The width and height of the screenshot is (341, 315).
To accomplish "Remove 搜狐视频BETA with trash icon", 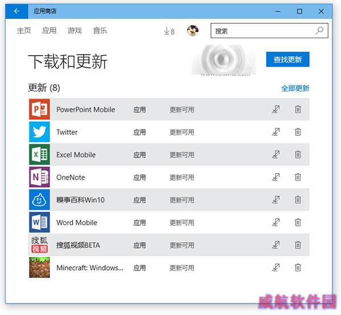I will point(298,245).
